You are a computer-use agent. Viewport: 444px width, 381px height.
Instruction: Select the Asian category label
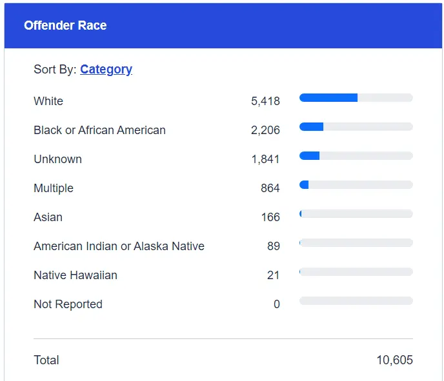(48, 217)
